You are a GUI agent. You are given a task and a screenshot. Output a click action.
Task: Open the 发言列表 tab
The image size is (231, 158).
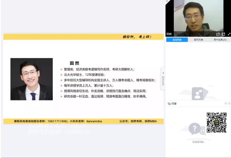[x=177, y=40]
